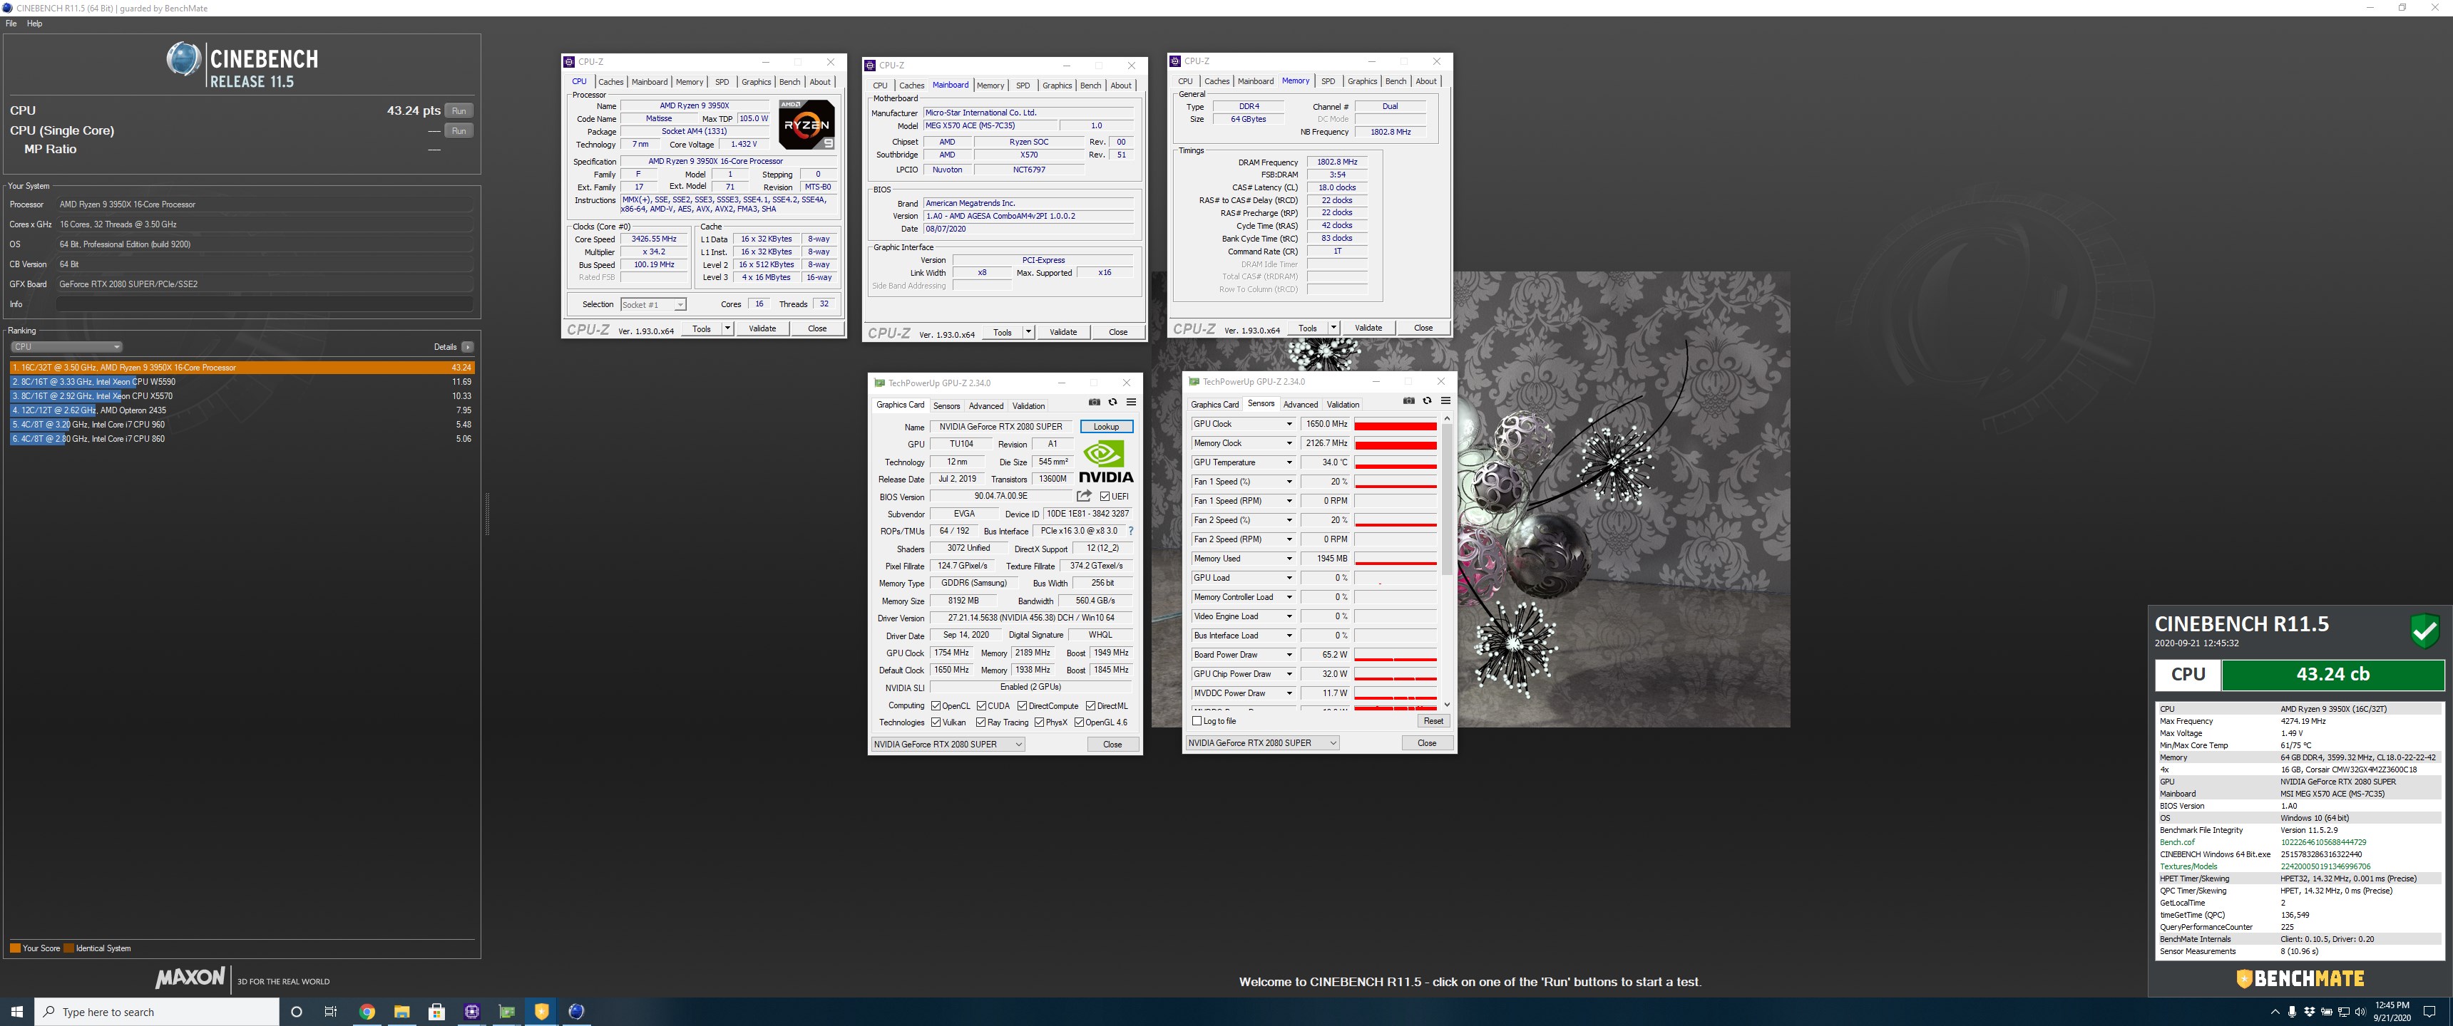Open Tools dropdown arrow in first CPU-Z window
Image resolution: width=2453 pixels, height=1026 pixels.
(x=727, y=328)
